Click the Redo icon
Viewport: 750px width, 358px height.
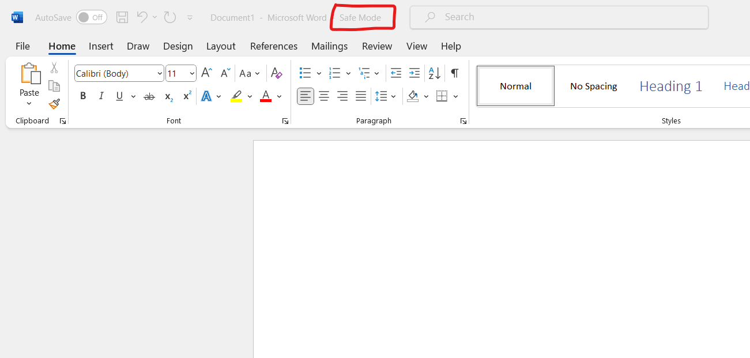170,17
